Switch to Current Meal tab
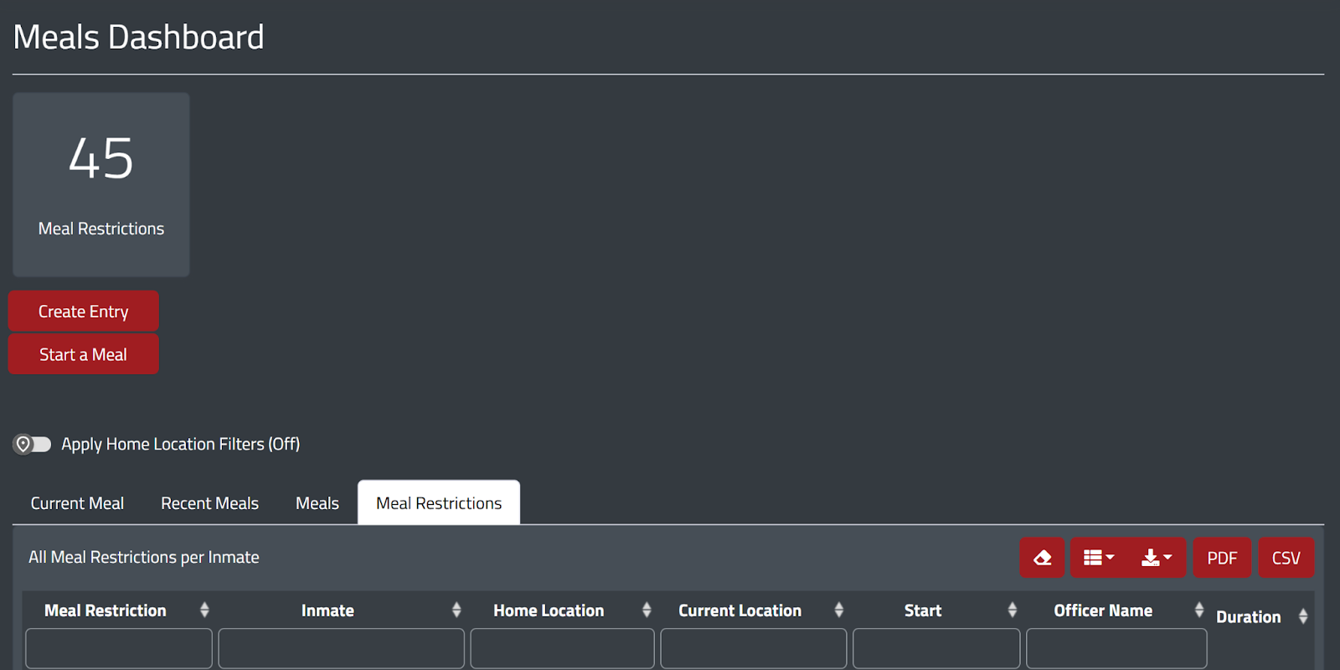Viewport: 1340px width, 670px height. (77, 503)
